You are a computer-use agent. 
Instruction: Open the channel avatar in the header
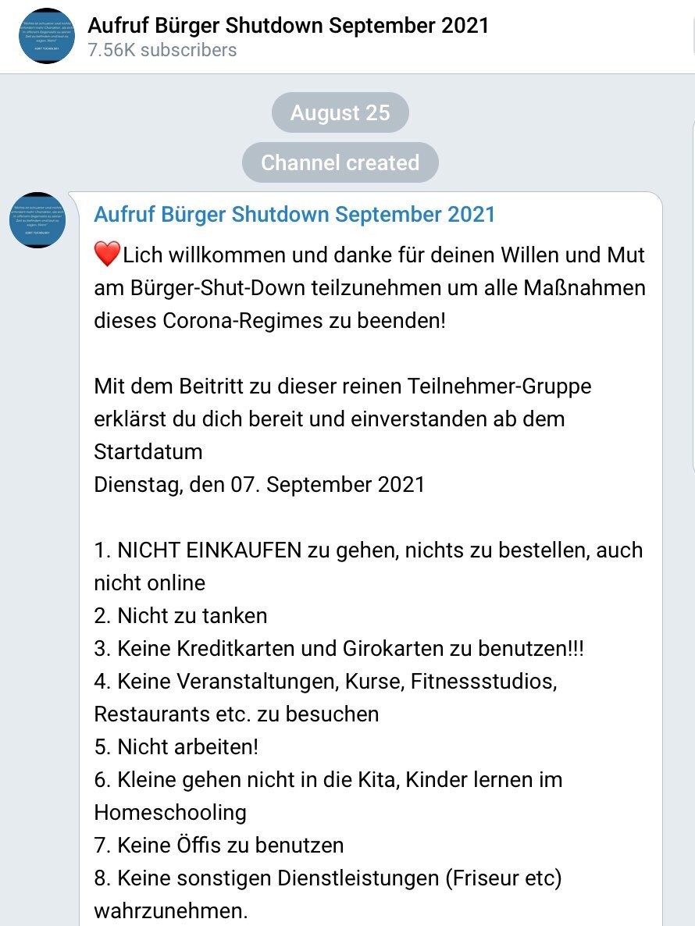pyautogui.click(x=47, y=36)
